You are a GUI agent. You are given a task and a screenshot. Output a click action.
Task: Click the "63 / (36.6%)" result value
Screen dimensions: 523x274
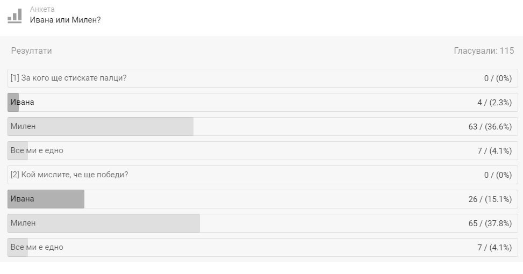(490, 126)
